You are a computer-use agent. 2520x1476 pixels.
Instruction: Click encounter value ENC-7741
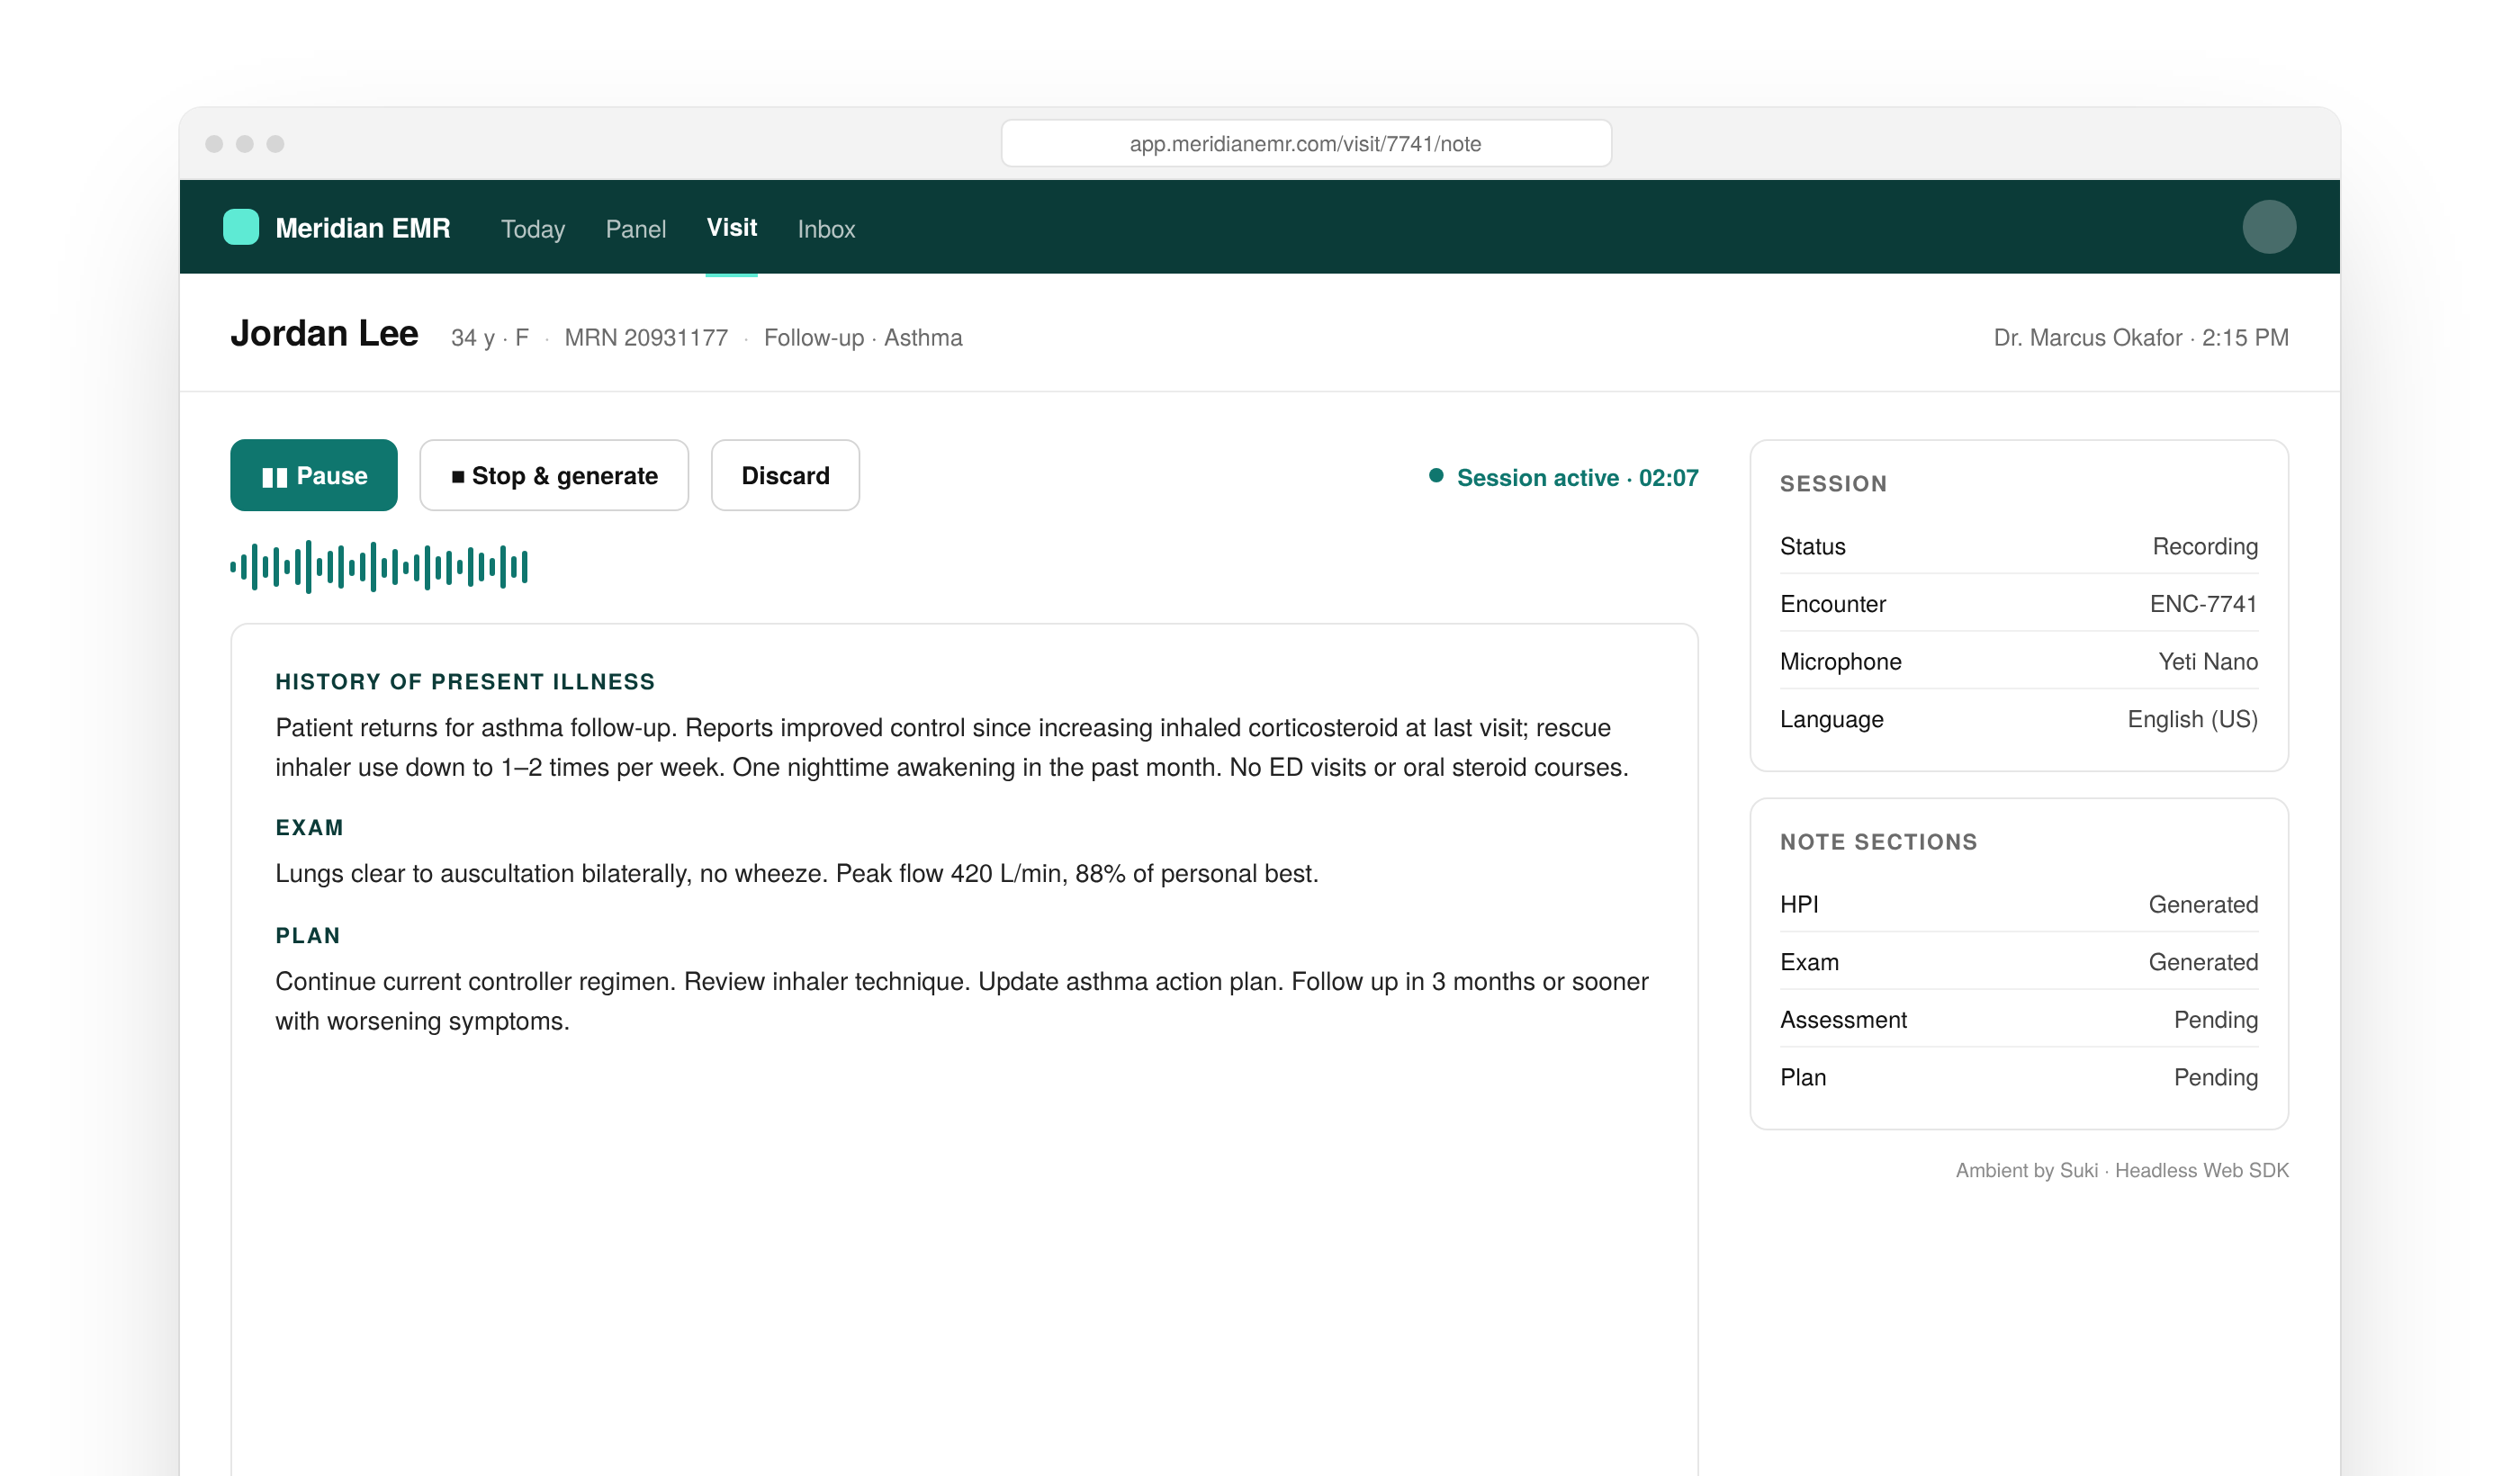[2204, 604]
